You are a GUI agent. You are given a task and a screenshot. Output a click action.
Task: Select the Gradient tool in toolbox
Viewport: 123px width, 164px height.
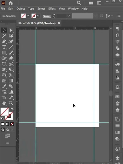[11, 81]
